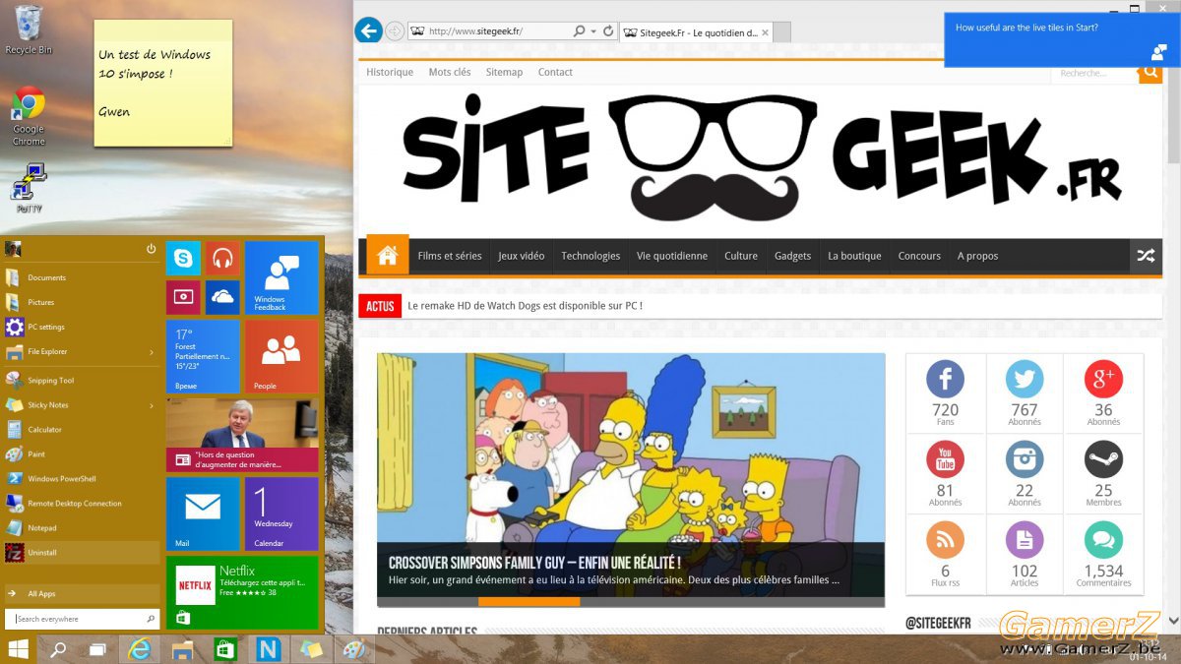Open the Store from the taskbar

[225, 649]
